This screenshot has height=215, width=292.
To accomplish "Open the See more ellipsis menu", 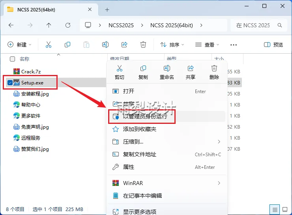I will (234, 45).
